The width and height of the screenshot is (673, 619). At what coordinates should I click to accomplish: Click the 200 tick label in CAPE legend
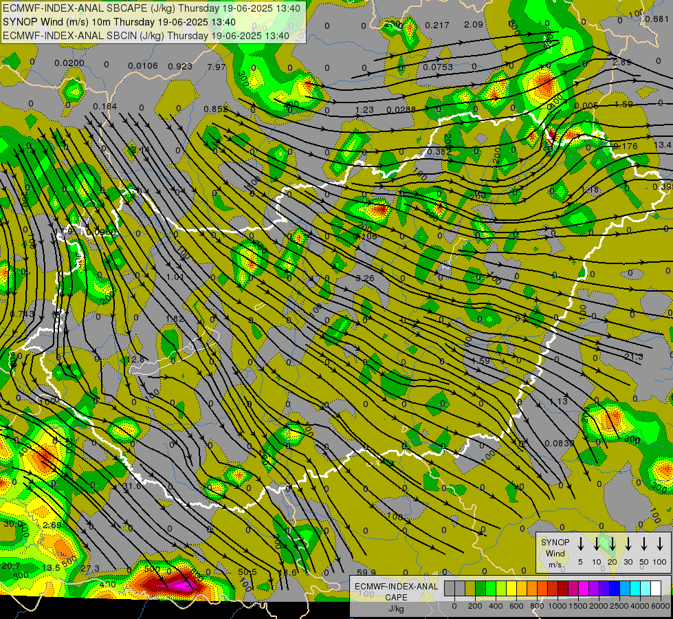475,606
